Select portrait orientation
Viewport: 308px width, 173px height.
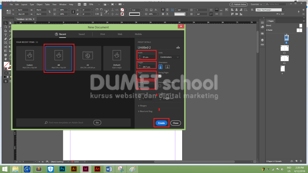pyautogui.click(x=161, y=67)
